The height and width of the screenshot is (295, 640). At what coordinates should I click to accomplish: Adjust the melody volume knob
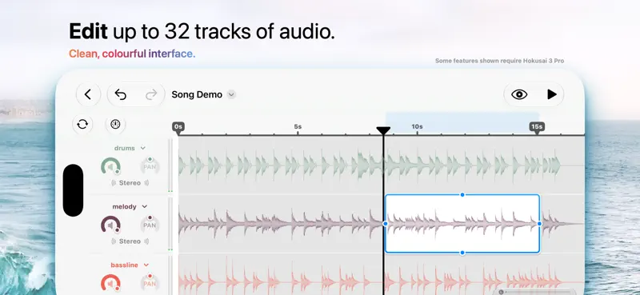click(110, 225)
